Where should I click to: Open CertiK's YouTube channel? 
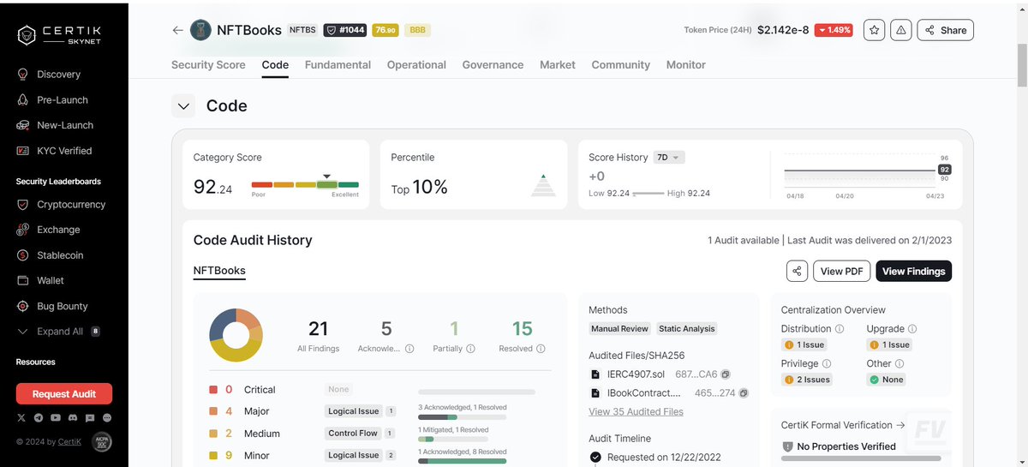pos(56,417)
